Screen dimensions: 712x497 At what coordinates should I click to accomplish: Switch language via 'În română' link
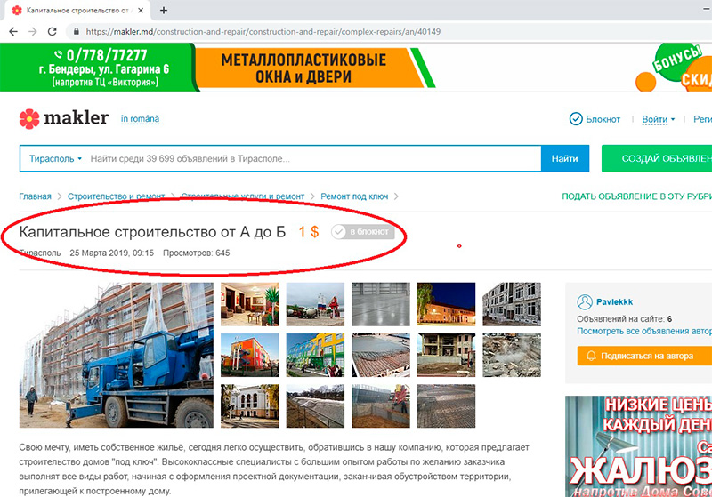click(141, 118)
